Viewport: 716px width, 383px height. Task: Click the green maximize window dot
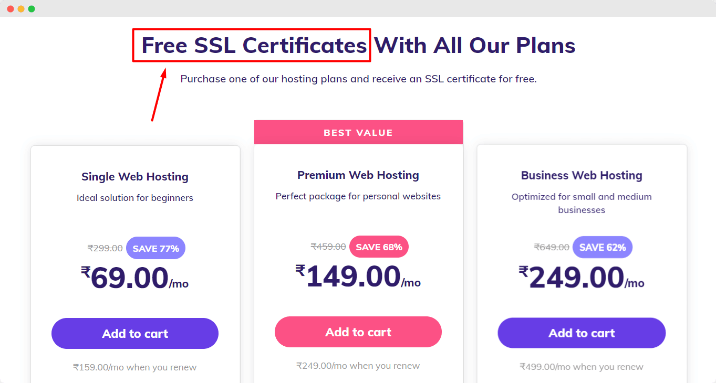point(32,9)
